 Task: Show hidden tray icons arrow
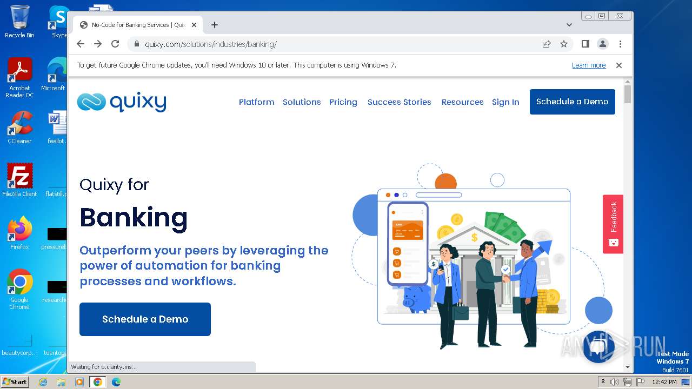click(x=603, y=382)
